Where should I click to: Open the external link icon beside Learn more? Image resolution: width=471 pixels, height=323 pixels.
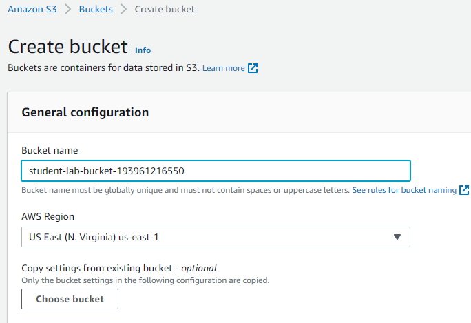tap(253, 68)
